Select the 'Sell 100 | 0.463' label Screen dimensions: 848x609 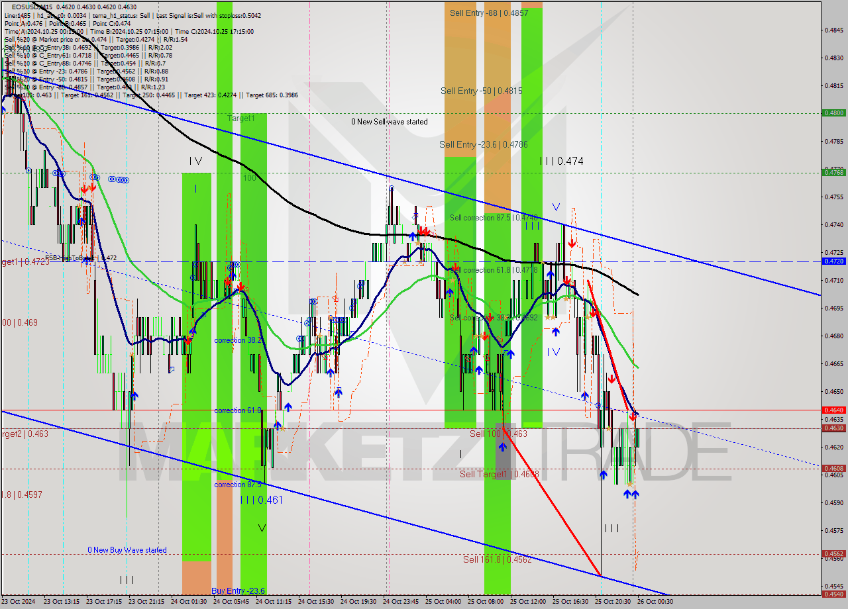[498, 434]
